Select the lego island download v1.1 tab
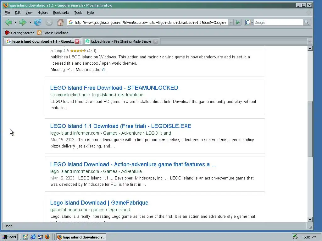The image size is (322, 241). pos(43,41)
